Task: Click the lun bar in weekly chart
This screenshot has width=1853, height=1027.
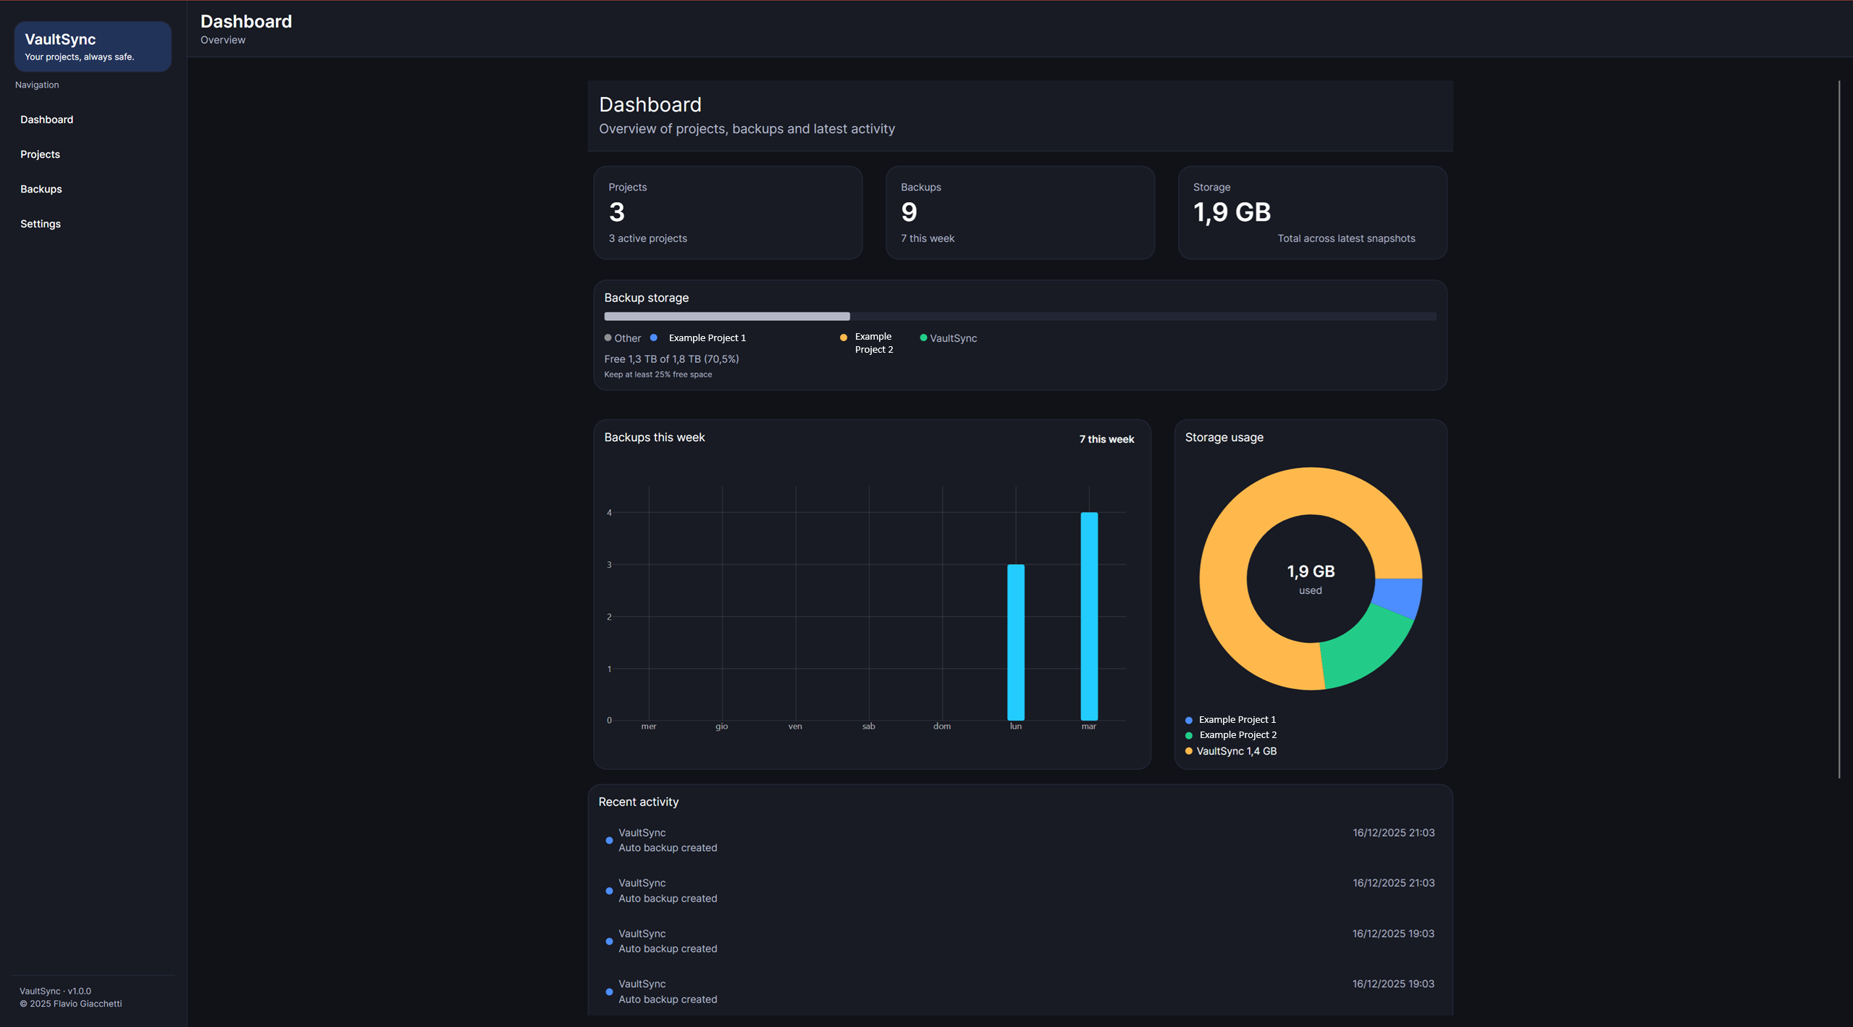Action: [1015, 642]
